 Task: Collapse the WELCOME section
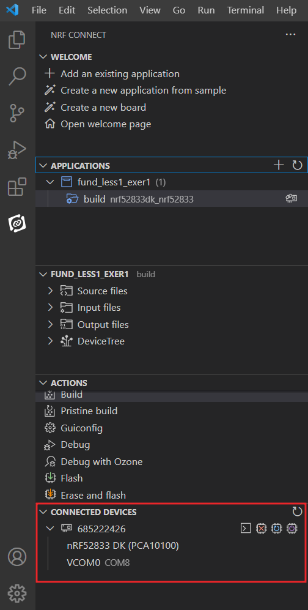pyautogui.click(x=43, y=57)
